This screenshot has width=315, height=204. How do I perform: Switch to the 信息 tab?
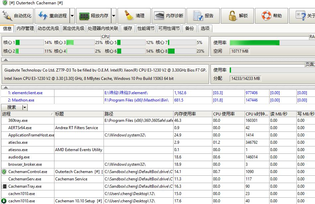point(7,28)
